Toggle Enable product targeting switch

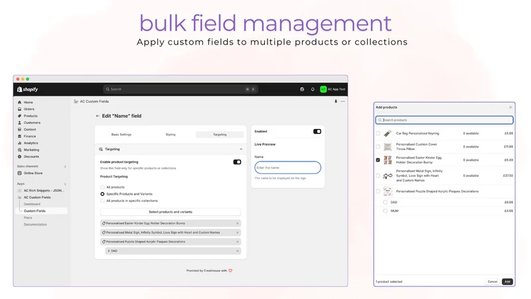(237, 162)
